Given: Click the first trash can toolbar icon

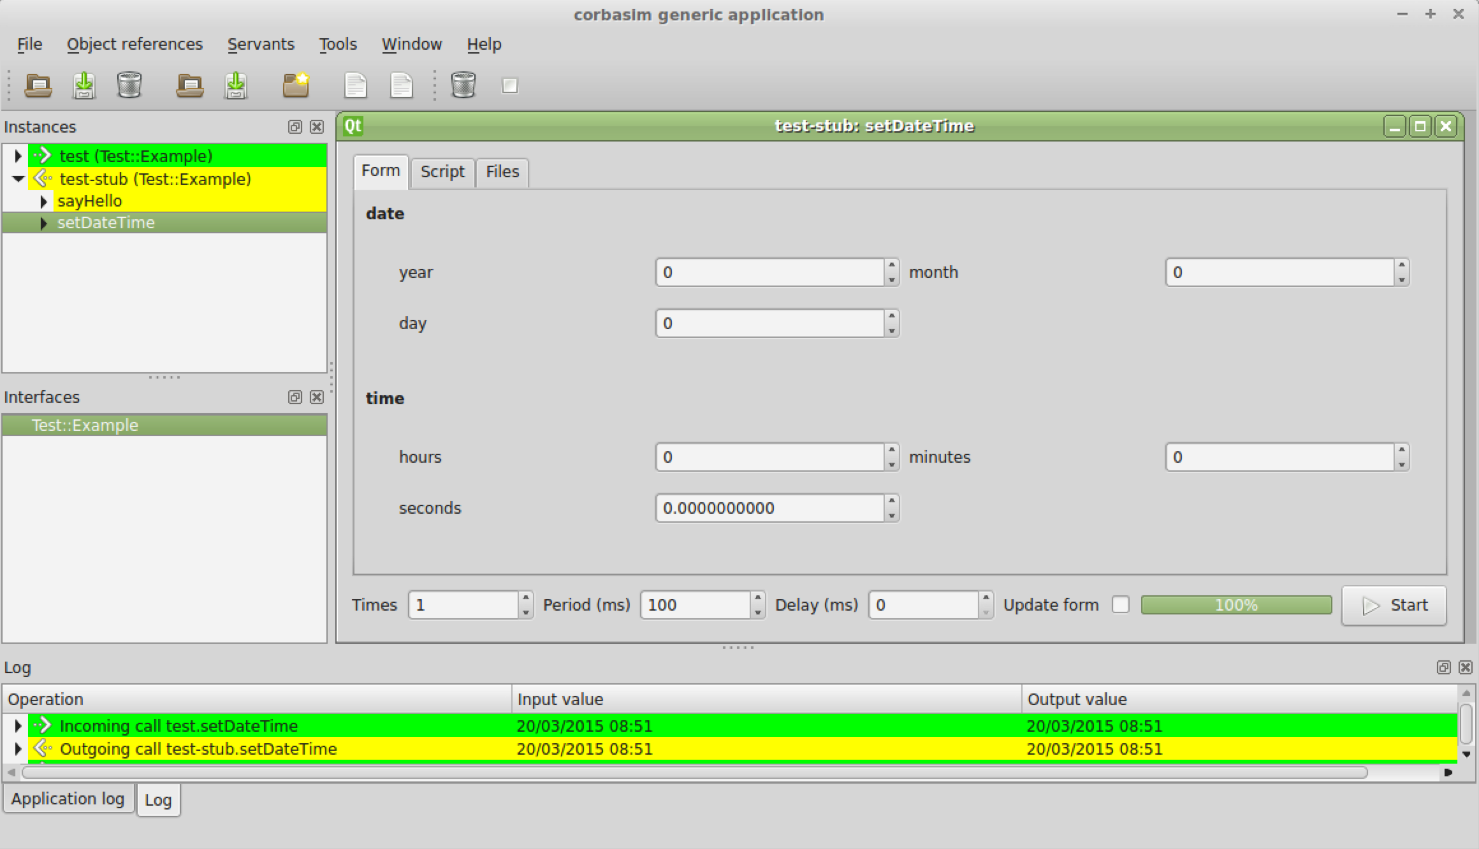Looking at the screenshot, I should (x=129, y=85).
